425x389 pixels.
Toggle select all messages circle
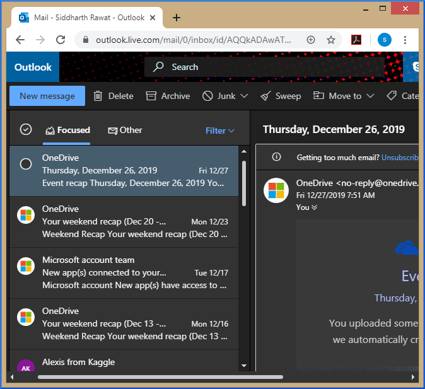(26, 129)
